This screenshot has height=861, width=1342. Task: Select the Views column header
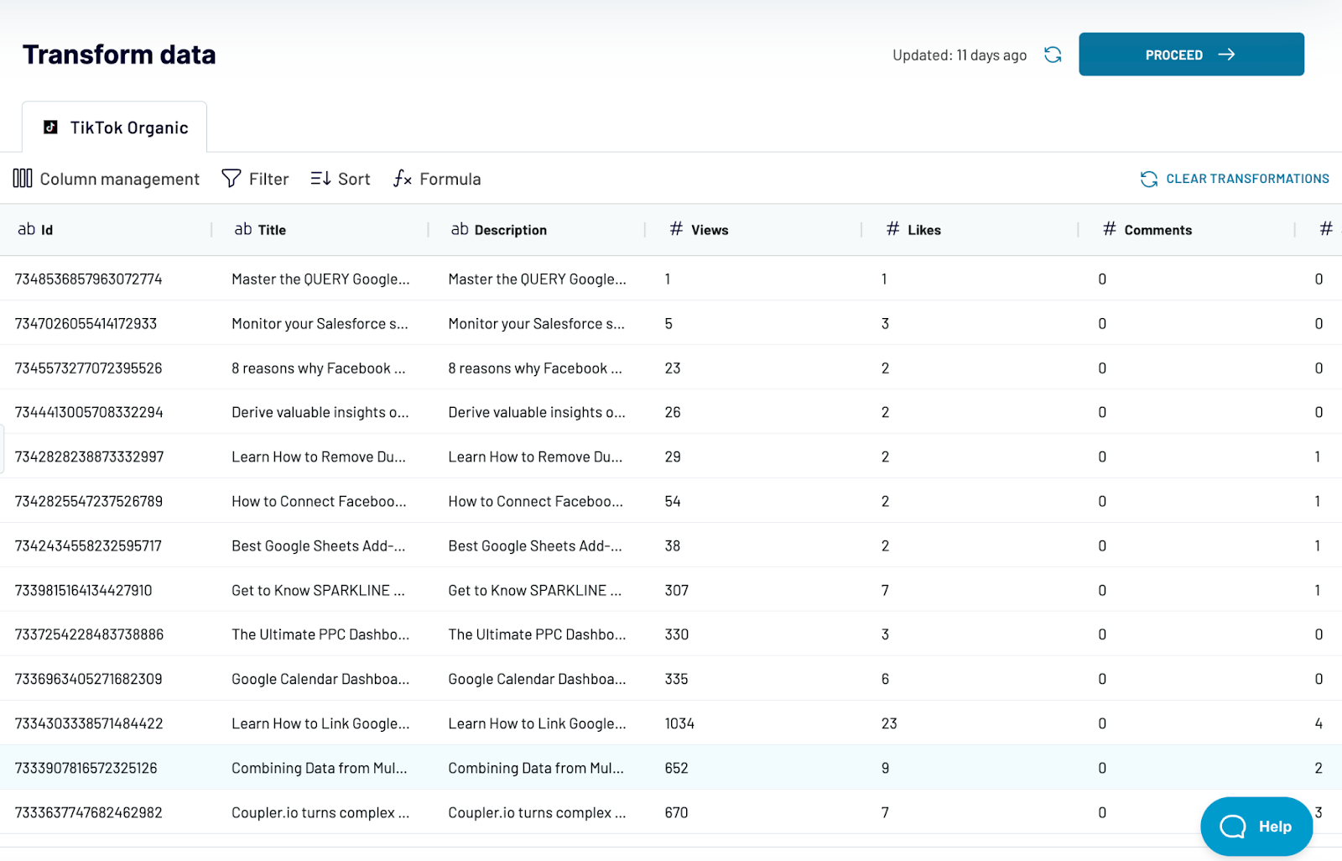pyautogui.click(x=753, y=230)
